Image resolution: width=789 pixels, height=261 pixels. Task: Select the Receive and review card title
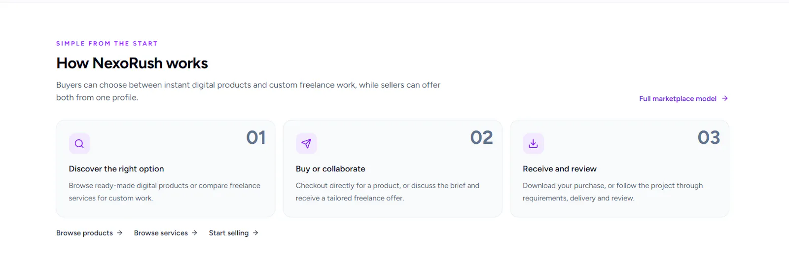click(560, 169)
